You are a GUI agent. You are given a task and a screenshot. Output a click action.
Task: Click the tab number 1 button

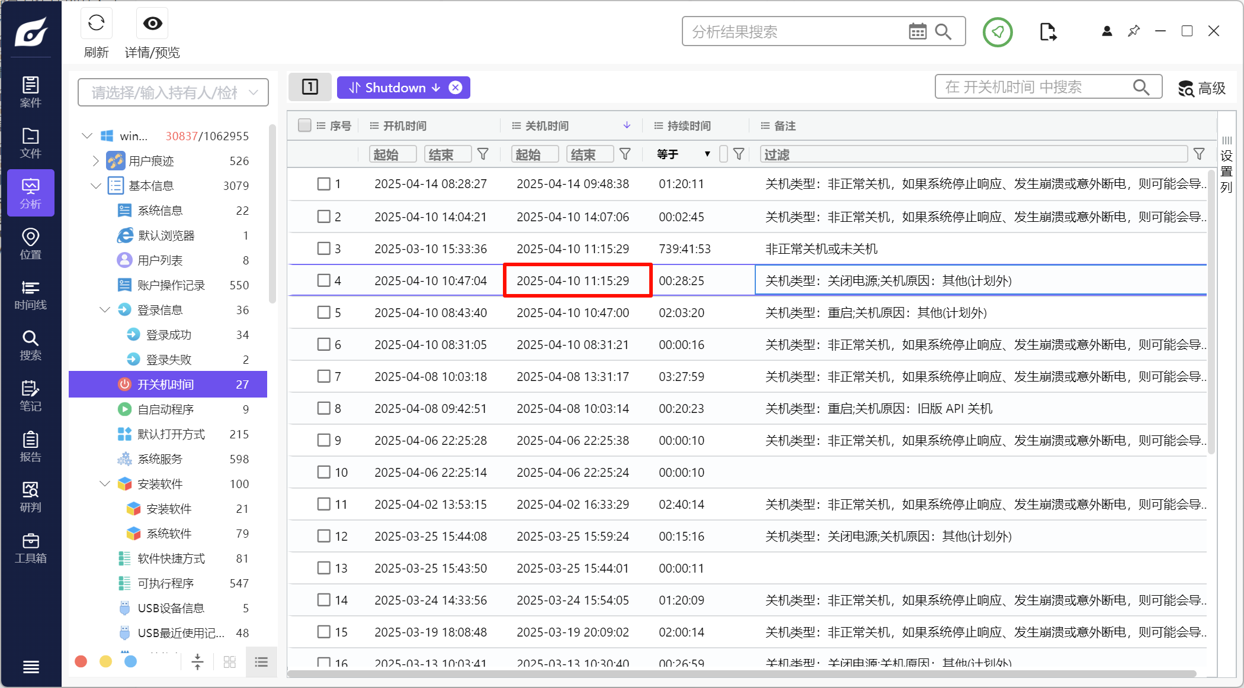point(310,87)
